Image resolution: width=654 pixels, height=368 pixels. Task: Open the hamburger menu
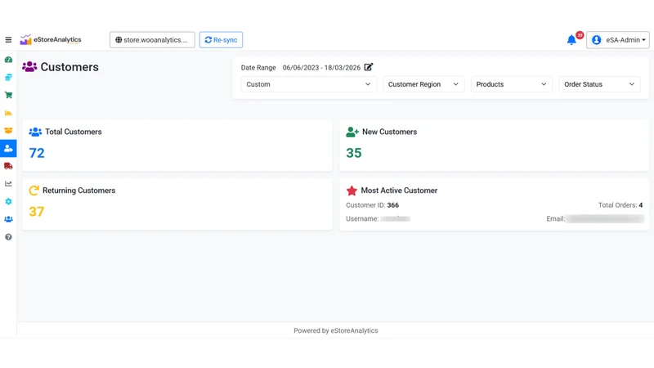(8, 40)
